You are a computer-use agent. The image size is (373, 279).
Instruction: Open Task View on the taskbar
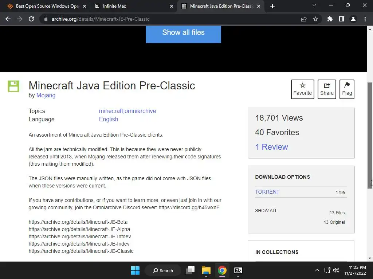[x=190, y=270]
